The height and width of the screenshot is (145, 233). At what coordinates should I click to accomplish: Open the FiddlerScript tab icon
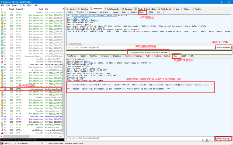coord(159,9)
